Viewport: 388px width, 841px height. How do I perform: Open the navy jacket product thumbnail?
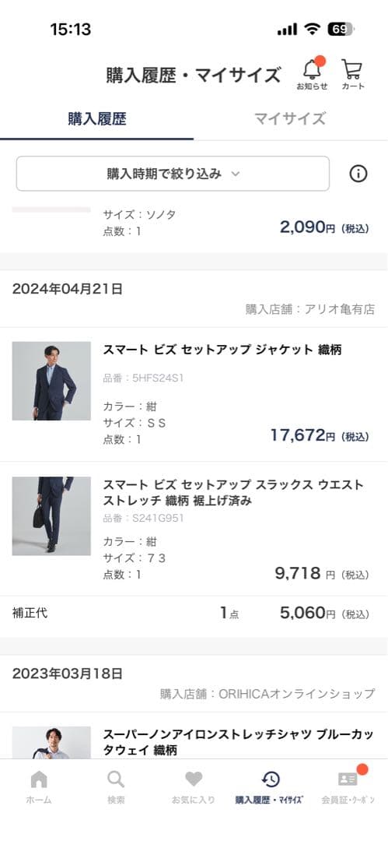click(x=51, y=381)
